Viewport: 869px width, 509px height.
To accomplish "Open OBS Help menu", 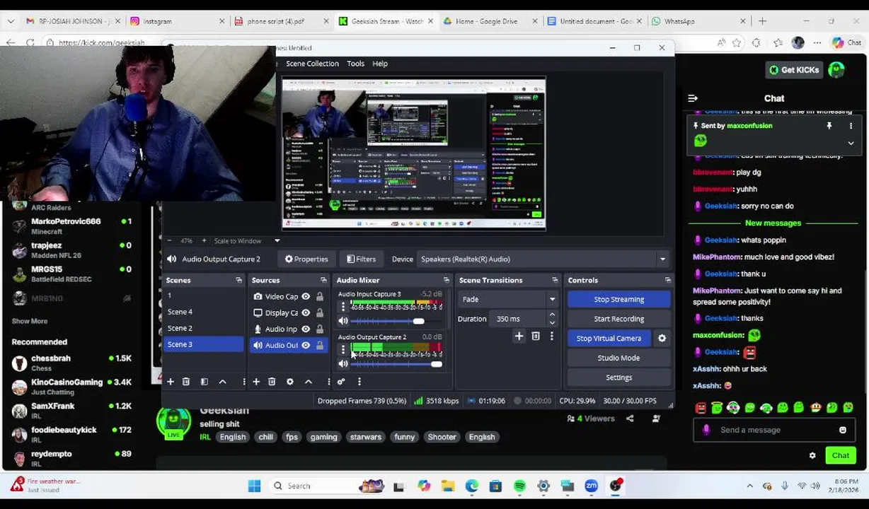I will click(380, 64).
